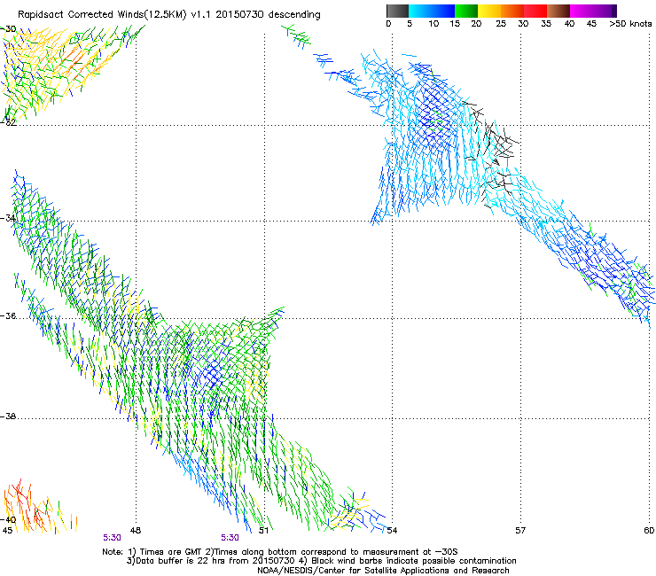Click the "48" longitude axis label
656x576 pixels.
click(135, 531)
